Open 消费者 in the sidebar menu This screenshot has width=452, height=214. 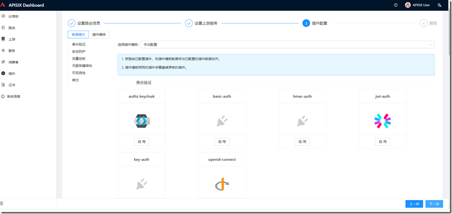[x=14, y=62]
